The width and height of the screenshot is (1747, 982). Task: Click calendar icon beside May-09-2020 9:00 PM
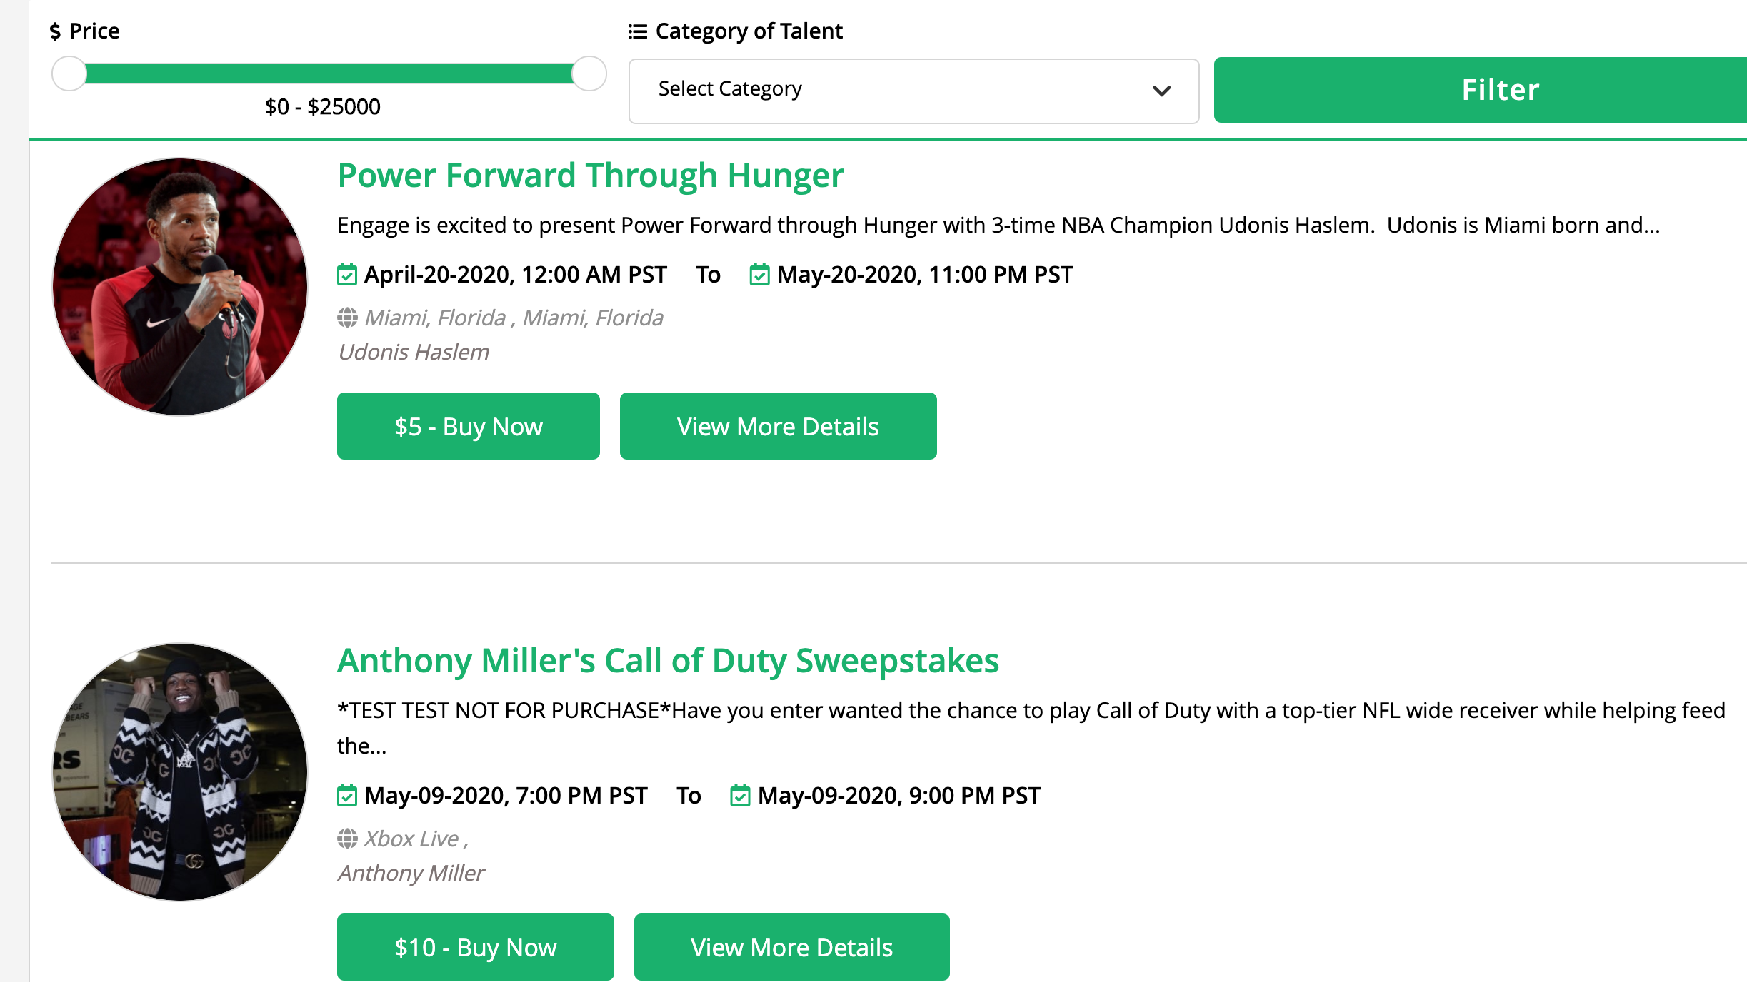[740, 796]
